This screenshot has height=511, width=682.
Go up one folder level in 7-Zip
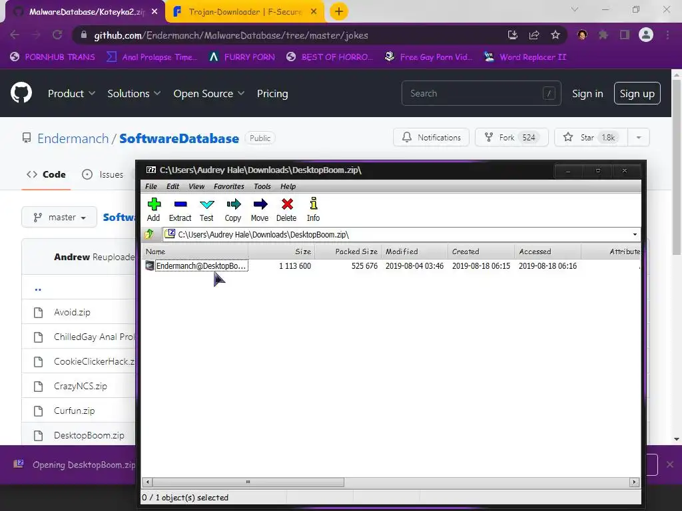coord(150,234)
